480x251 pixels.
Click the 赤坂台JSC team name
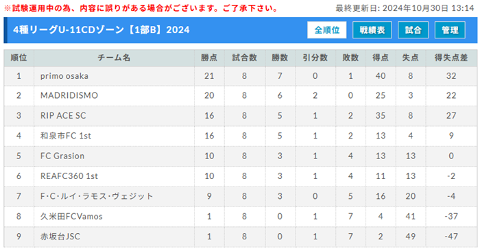60,237
